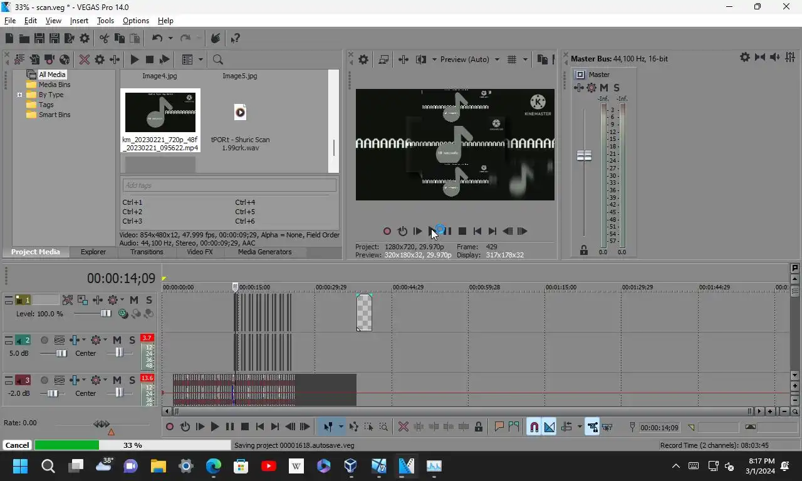The width and height of the screenshot is (802, 481).
Task: Switch to Media Generators tab
Action: (264, 252)
